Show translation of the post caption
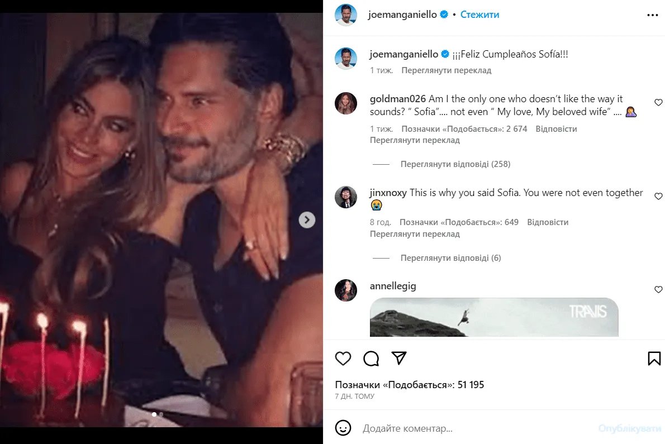The height and width of the screenshot is (444, 665). click(446, 71)
